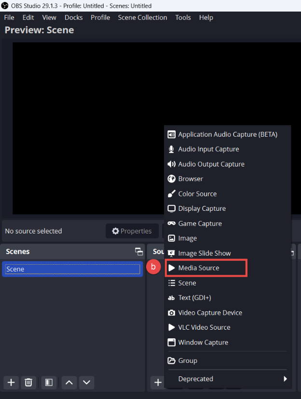301x399 pixels.
Task: Pop out the Scenes dock icon
Action: pyautogui.click(x=139, y=252)
